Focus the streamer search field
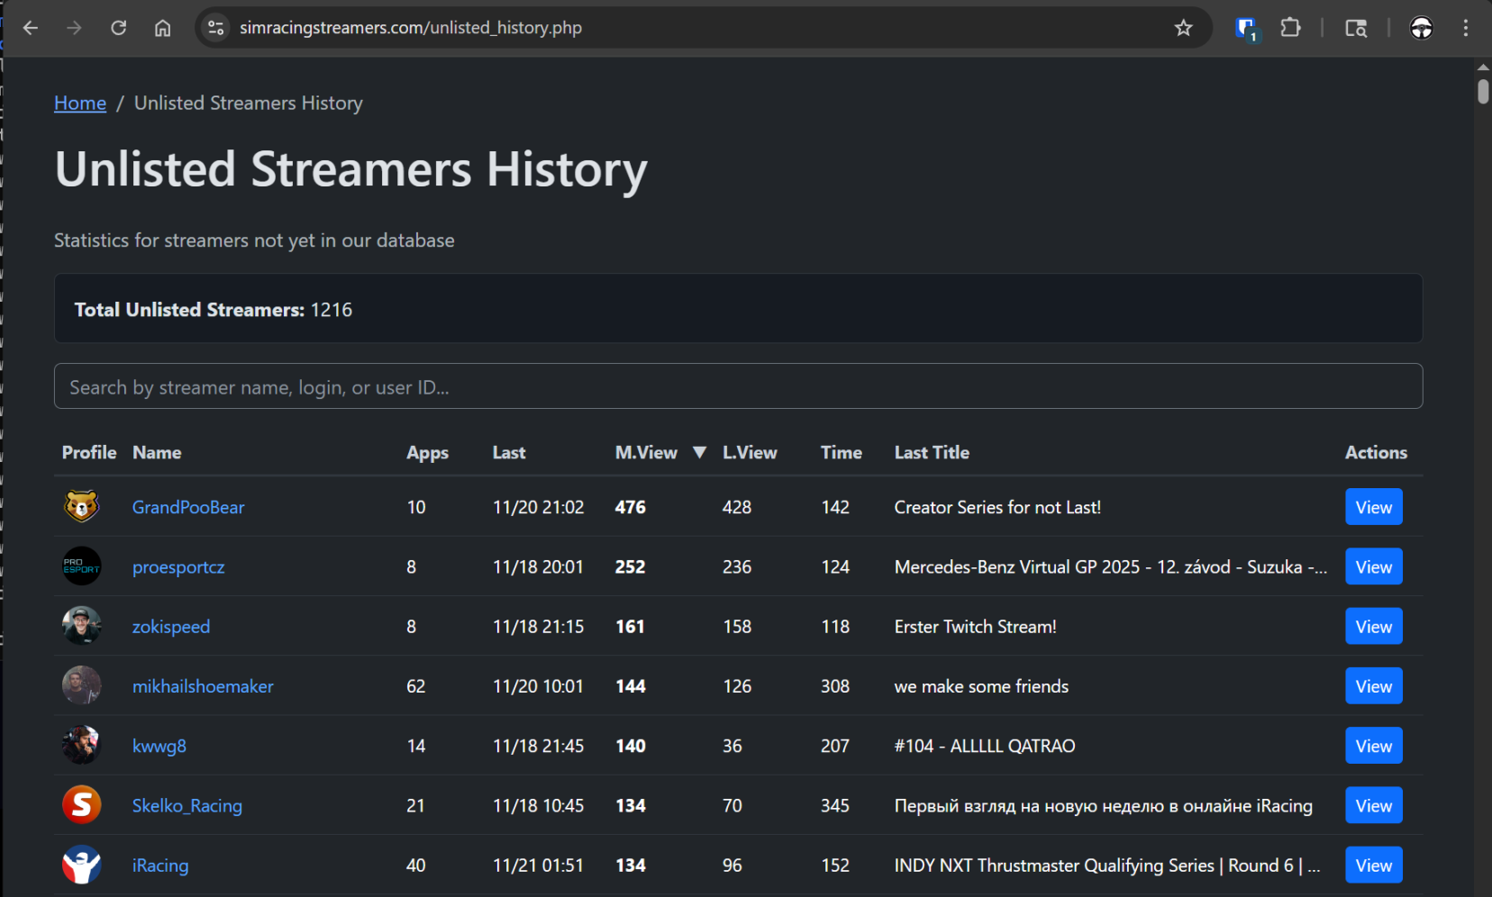 coord(738,386)
